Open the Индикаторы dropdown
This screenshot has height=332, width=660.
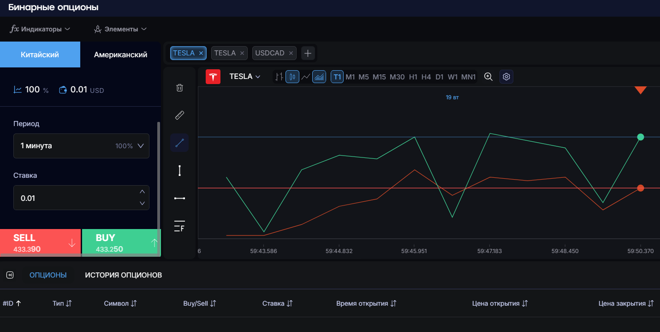click(40, 29)
